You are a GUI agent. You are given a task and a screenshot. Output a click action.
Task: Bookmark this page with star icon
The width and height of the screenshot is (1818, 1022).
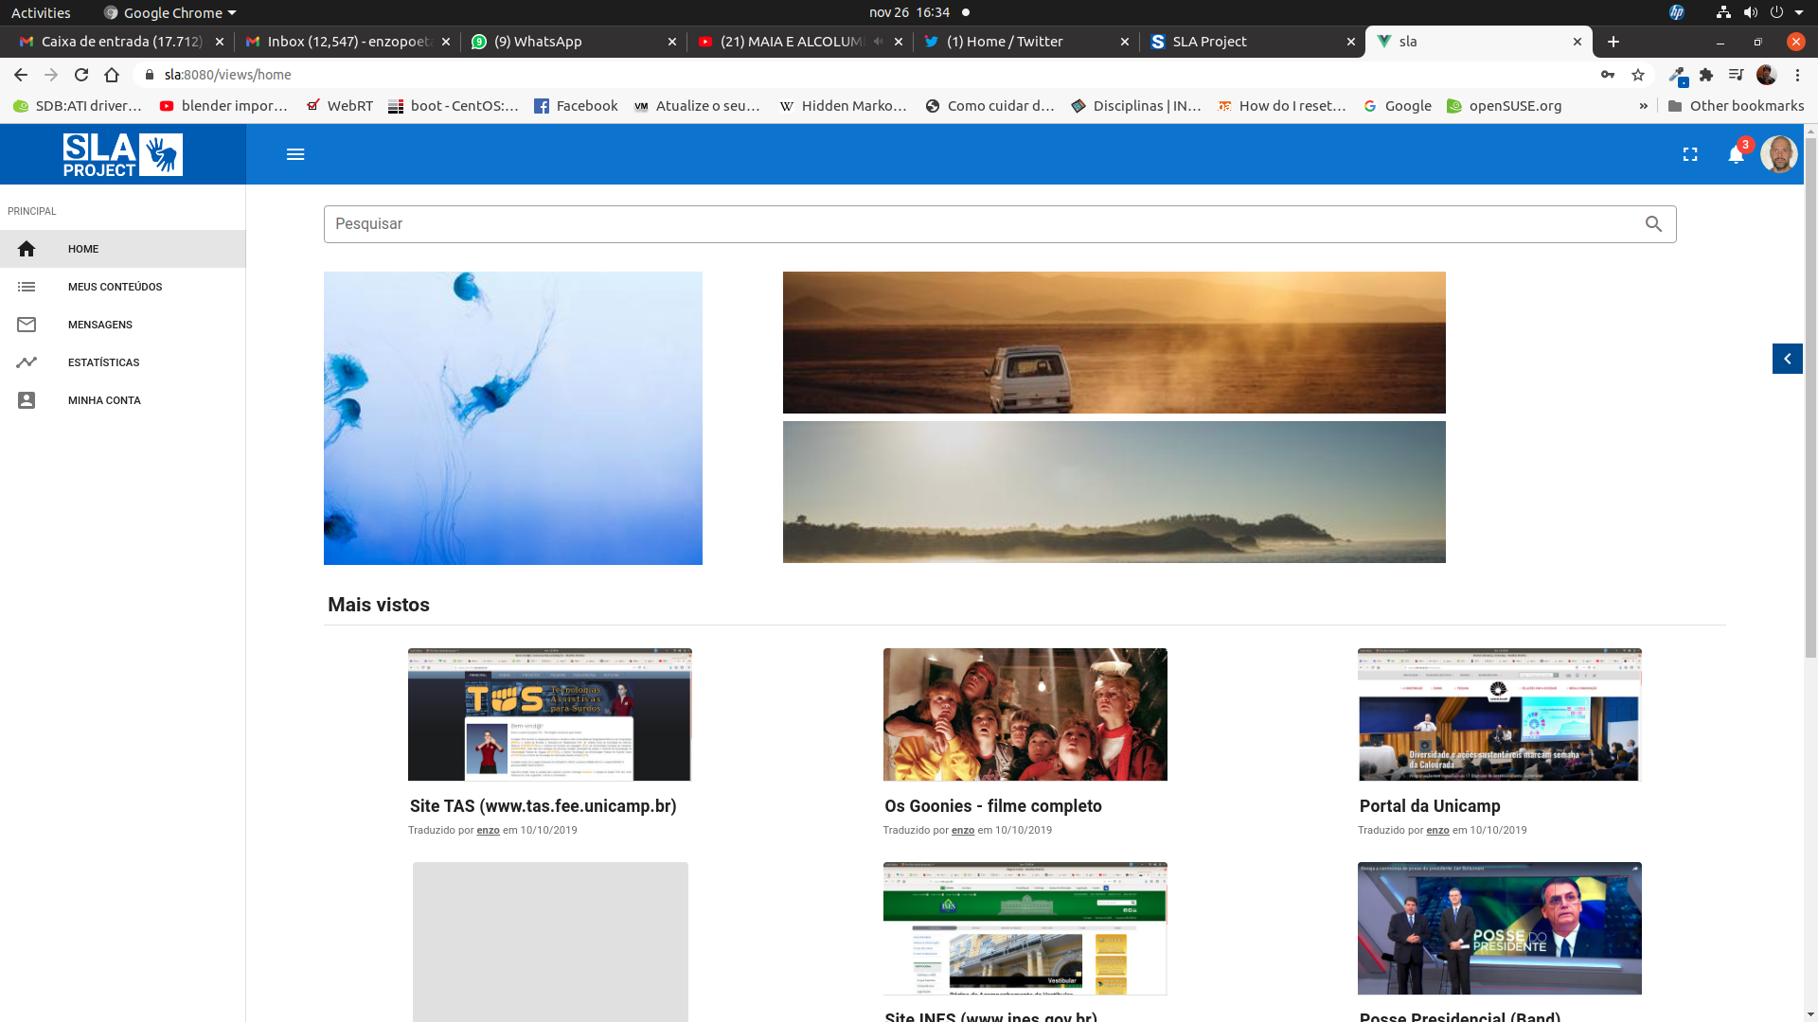[x=1638, y=75]
